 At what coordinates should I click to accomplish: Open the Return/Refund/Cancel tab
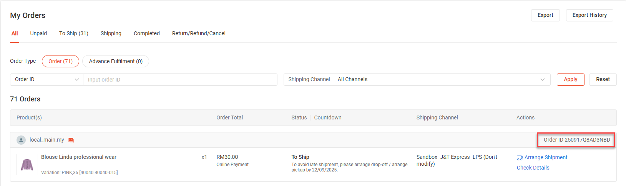coord(199,34)
